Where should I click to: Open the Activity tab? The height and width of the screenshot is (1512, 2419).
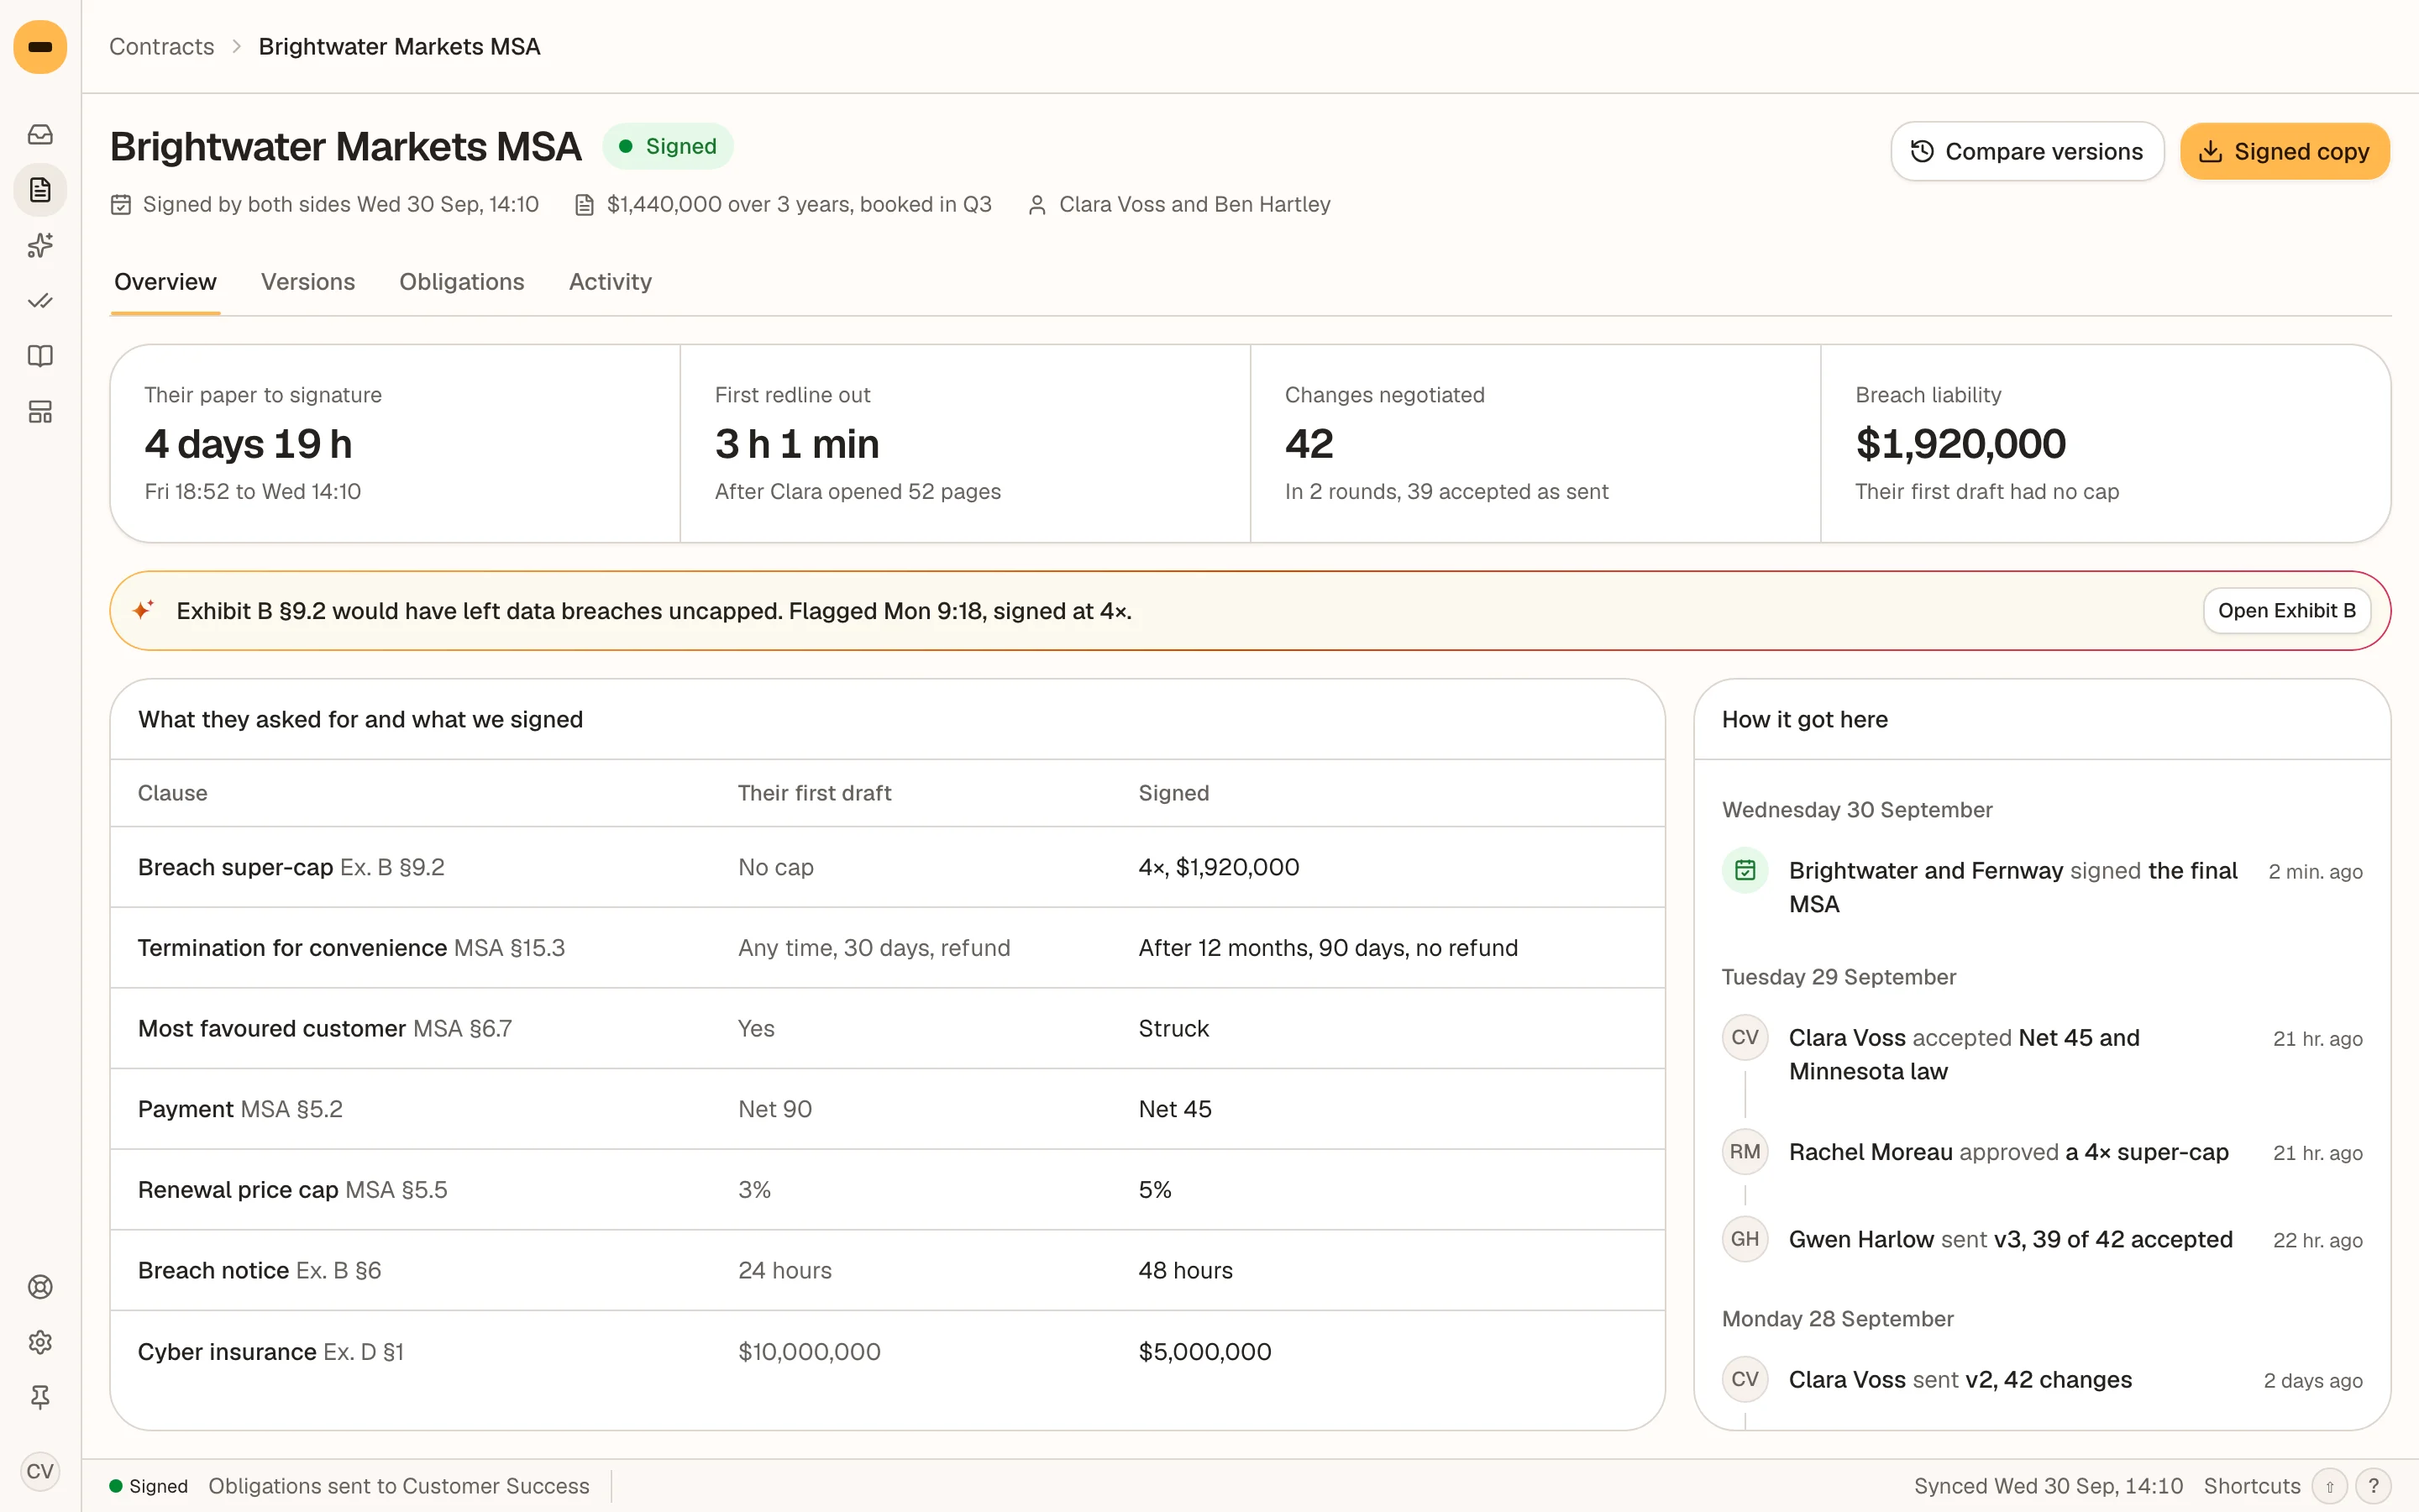point(610,282)
